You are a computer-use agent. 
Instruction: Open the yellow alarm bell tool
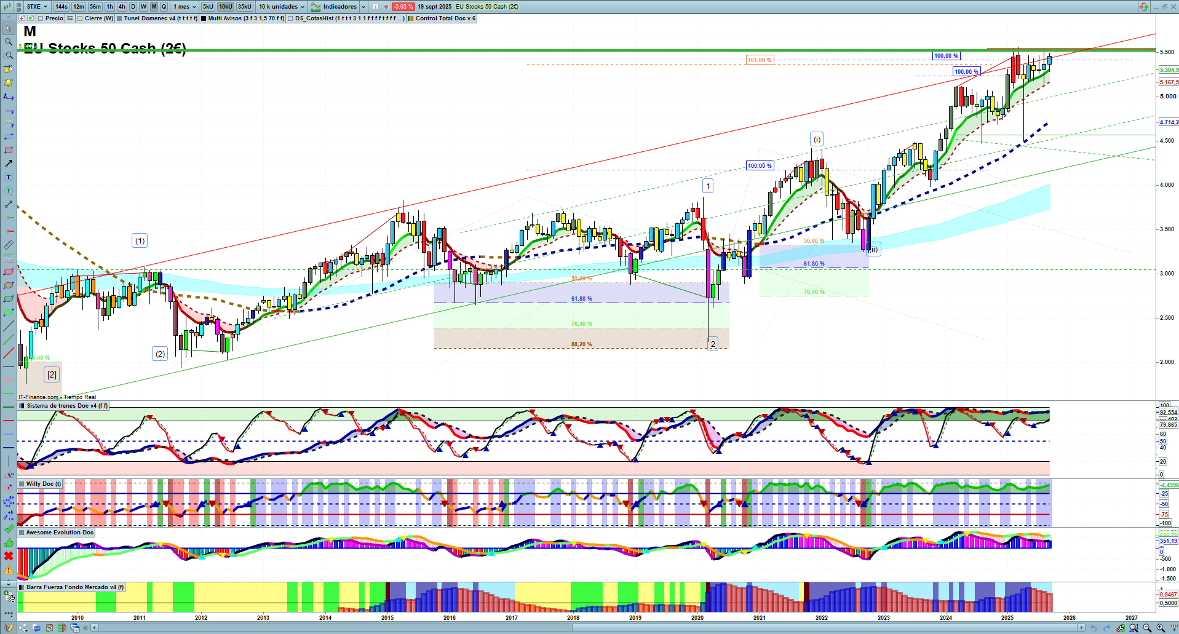(x=9, y=82)
